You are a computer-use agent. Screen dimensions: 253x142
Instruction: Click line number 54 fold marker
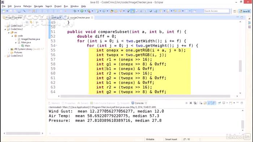[x=56, y=45]
